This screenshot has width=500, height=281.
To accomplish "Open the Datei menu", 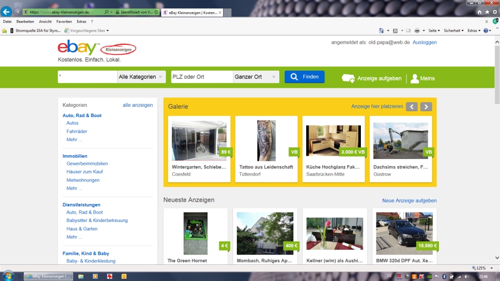I will (7, 21).
